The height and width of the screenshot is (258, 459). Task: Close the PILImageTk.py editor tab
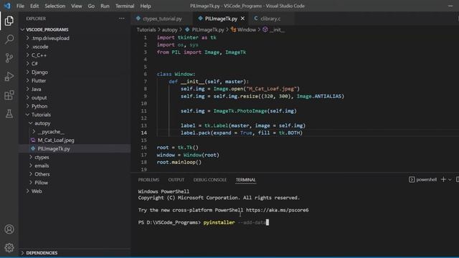tap(242, 19)
